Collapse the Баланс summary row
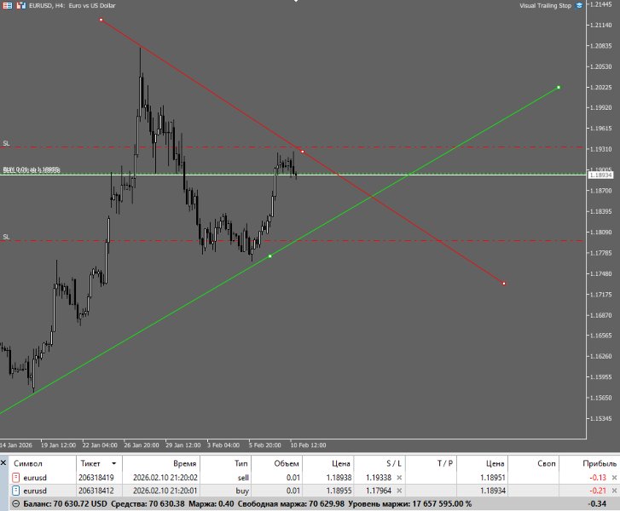The image size is (620, 511). 16,504
